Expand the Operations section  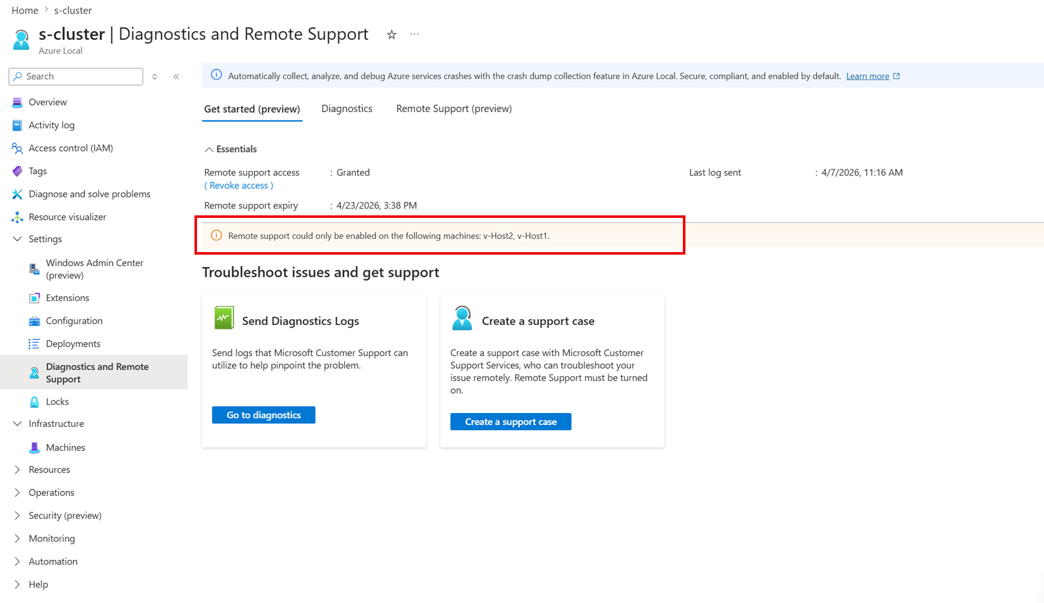pos(17,493)
